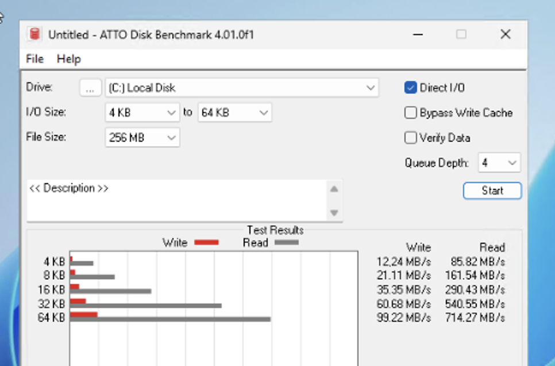Click the description scroll up arrow
Image resolution: width=555 pixels, height=366 pixels.
click(334, 189)
